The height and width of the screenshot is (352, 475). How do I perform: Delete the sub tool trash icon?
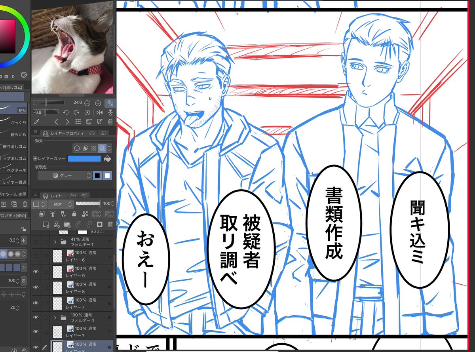(x=25, y=204)
